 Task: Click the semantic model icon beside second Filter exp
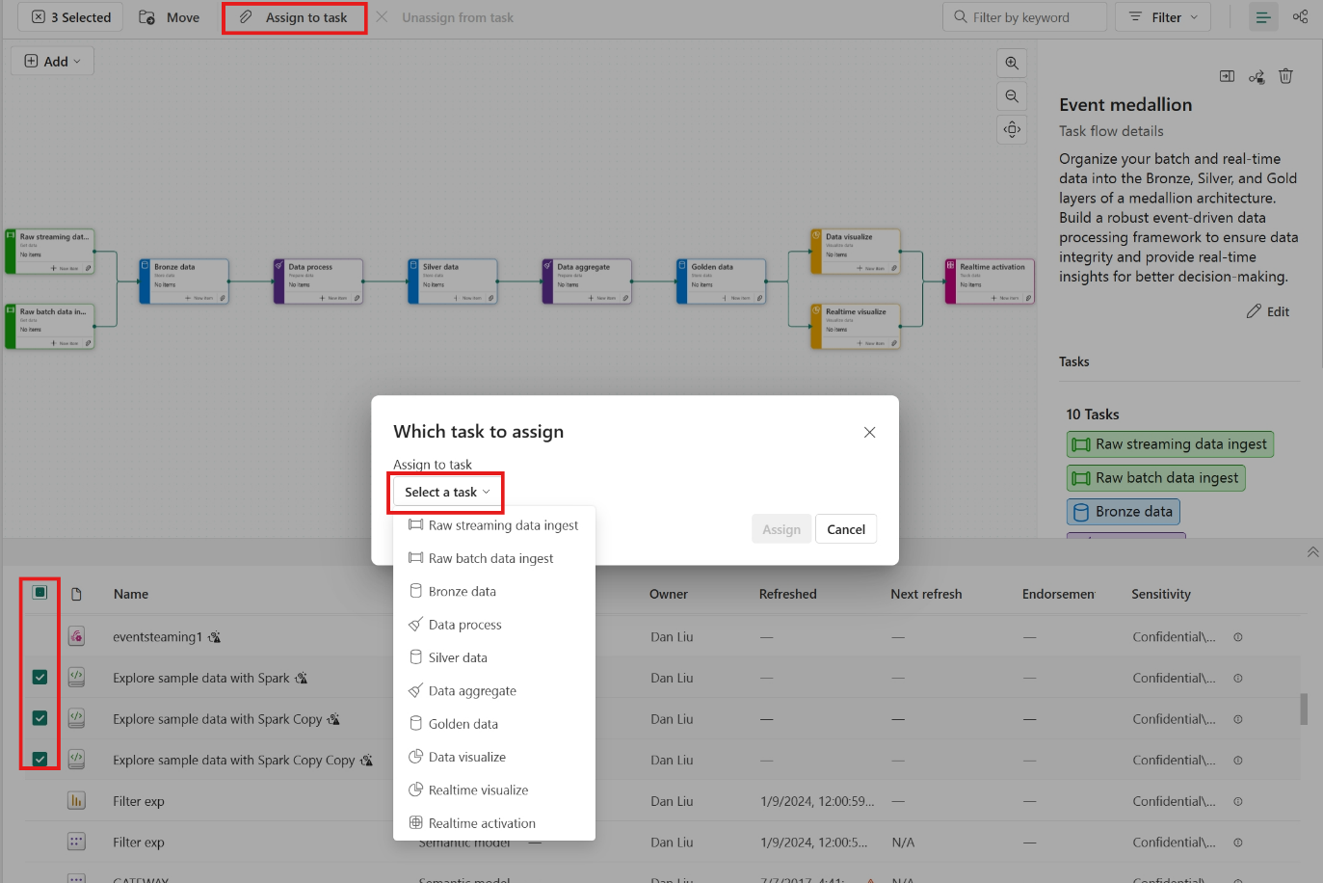click(76, 842)
